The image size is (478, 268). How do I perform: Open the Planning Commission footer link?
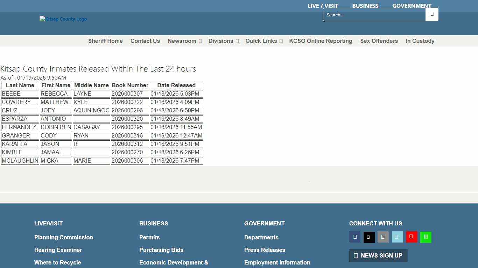click(x=64, y=237)
